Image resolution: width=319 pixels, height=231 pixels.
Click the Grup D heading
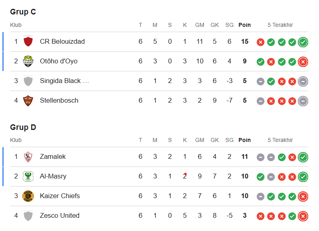tap(23, 127)
